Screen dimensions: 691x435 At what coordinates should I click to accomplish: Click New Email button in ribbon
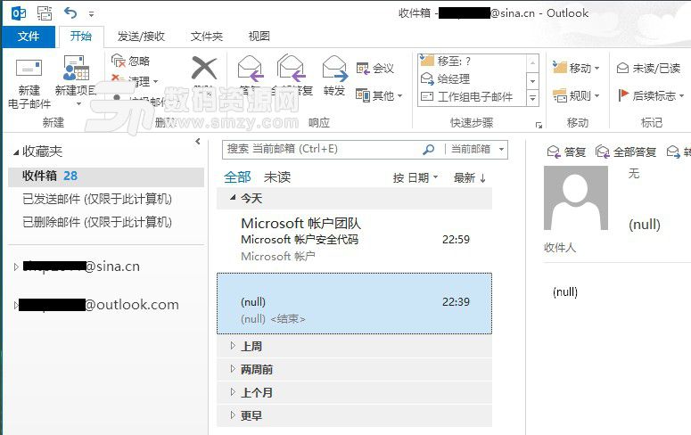(x=29, y=84)
